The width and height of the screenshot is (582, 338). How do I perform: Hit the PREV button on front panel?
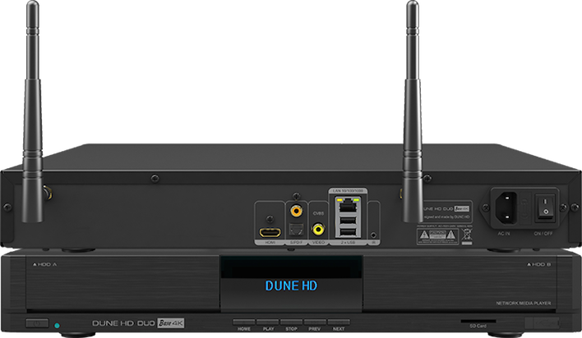click(315, 322)
